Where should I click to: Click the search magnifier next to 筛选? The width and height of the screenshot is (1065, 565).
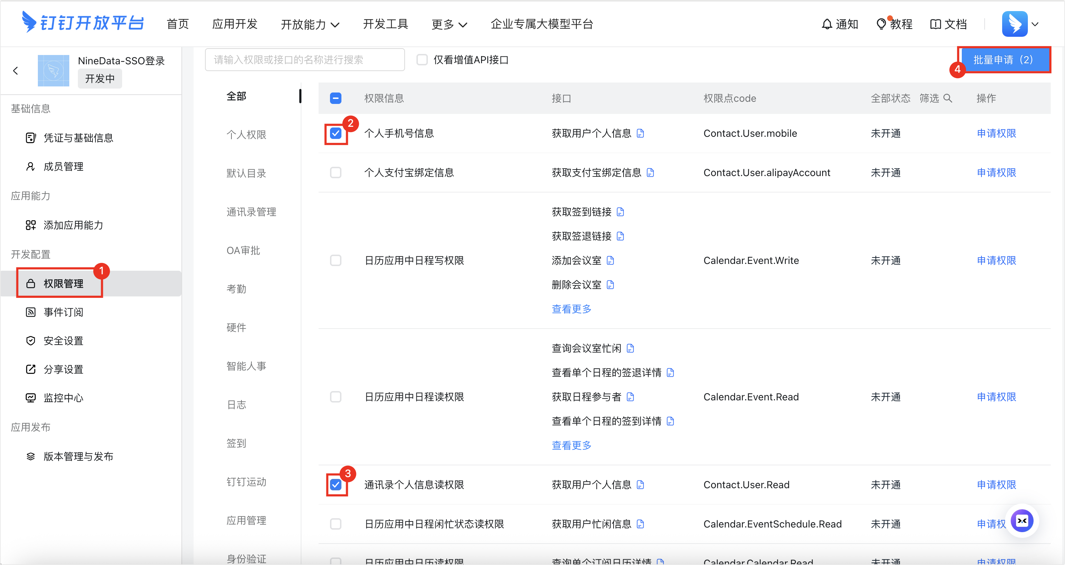coord(948,98)
